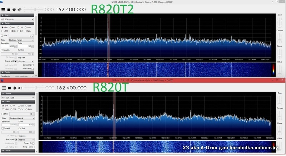Collapse the Radio panel in top window
286x156 pixels.
click(x=18, y=23)
